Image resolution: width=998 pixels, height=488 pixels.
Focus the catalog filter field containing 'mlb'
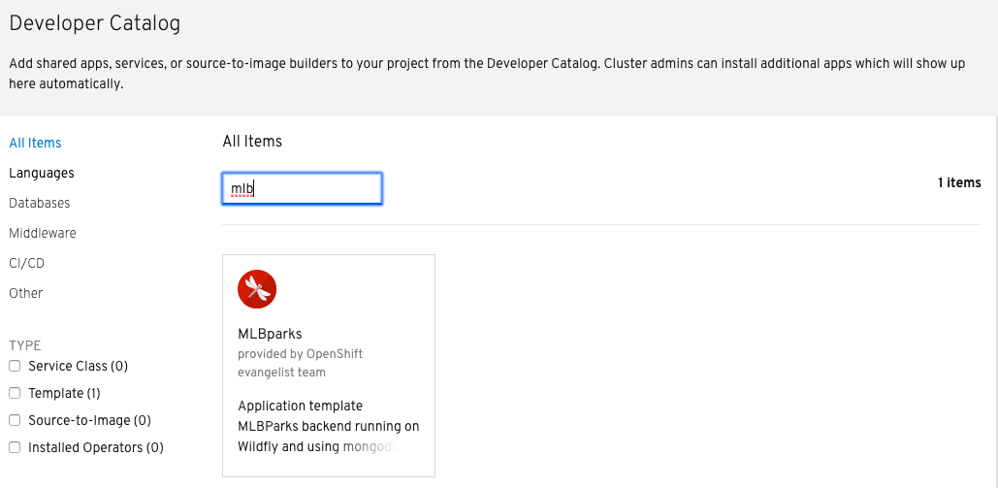pyautogui.click(x=302, y=188)
